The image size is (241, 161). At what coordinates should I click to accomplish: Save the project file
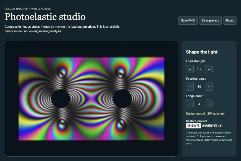pyautogui.click(x=210, y=20)
